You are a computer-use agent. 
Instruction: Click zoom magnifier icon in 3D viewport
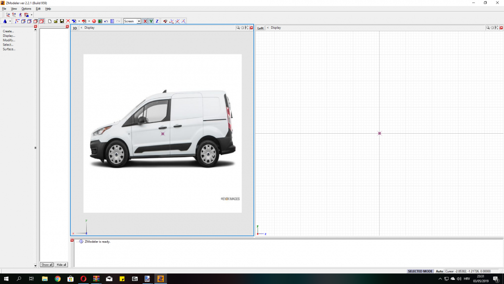coord(238,28)
